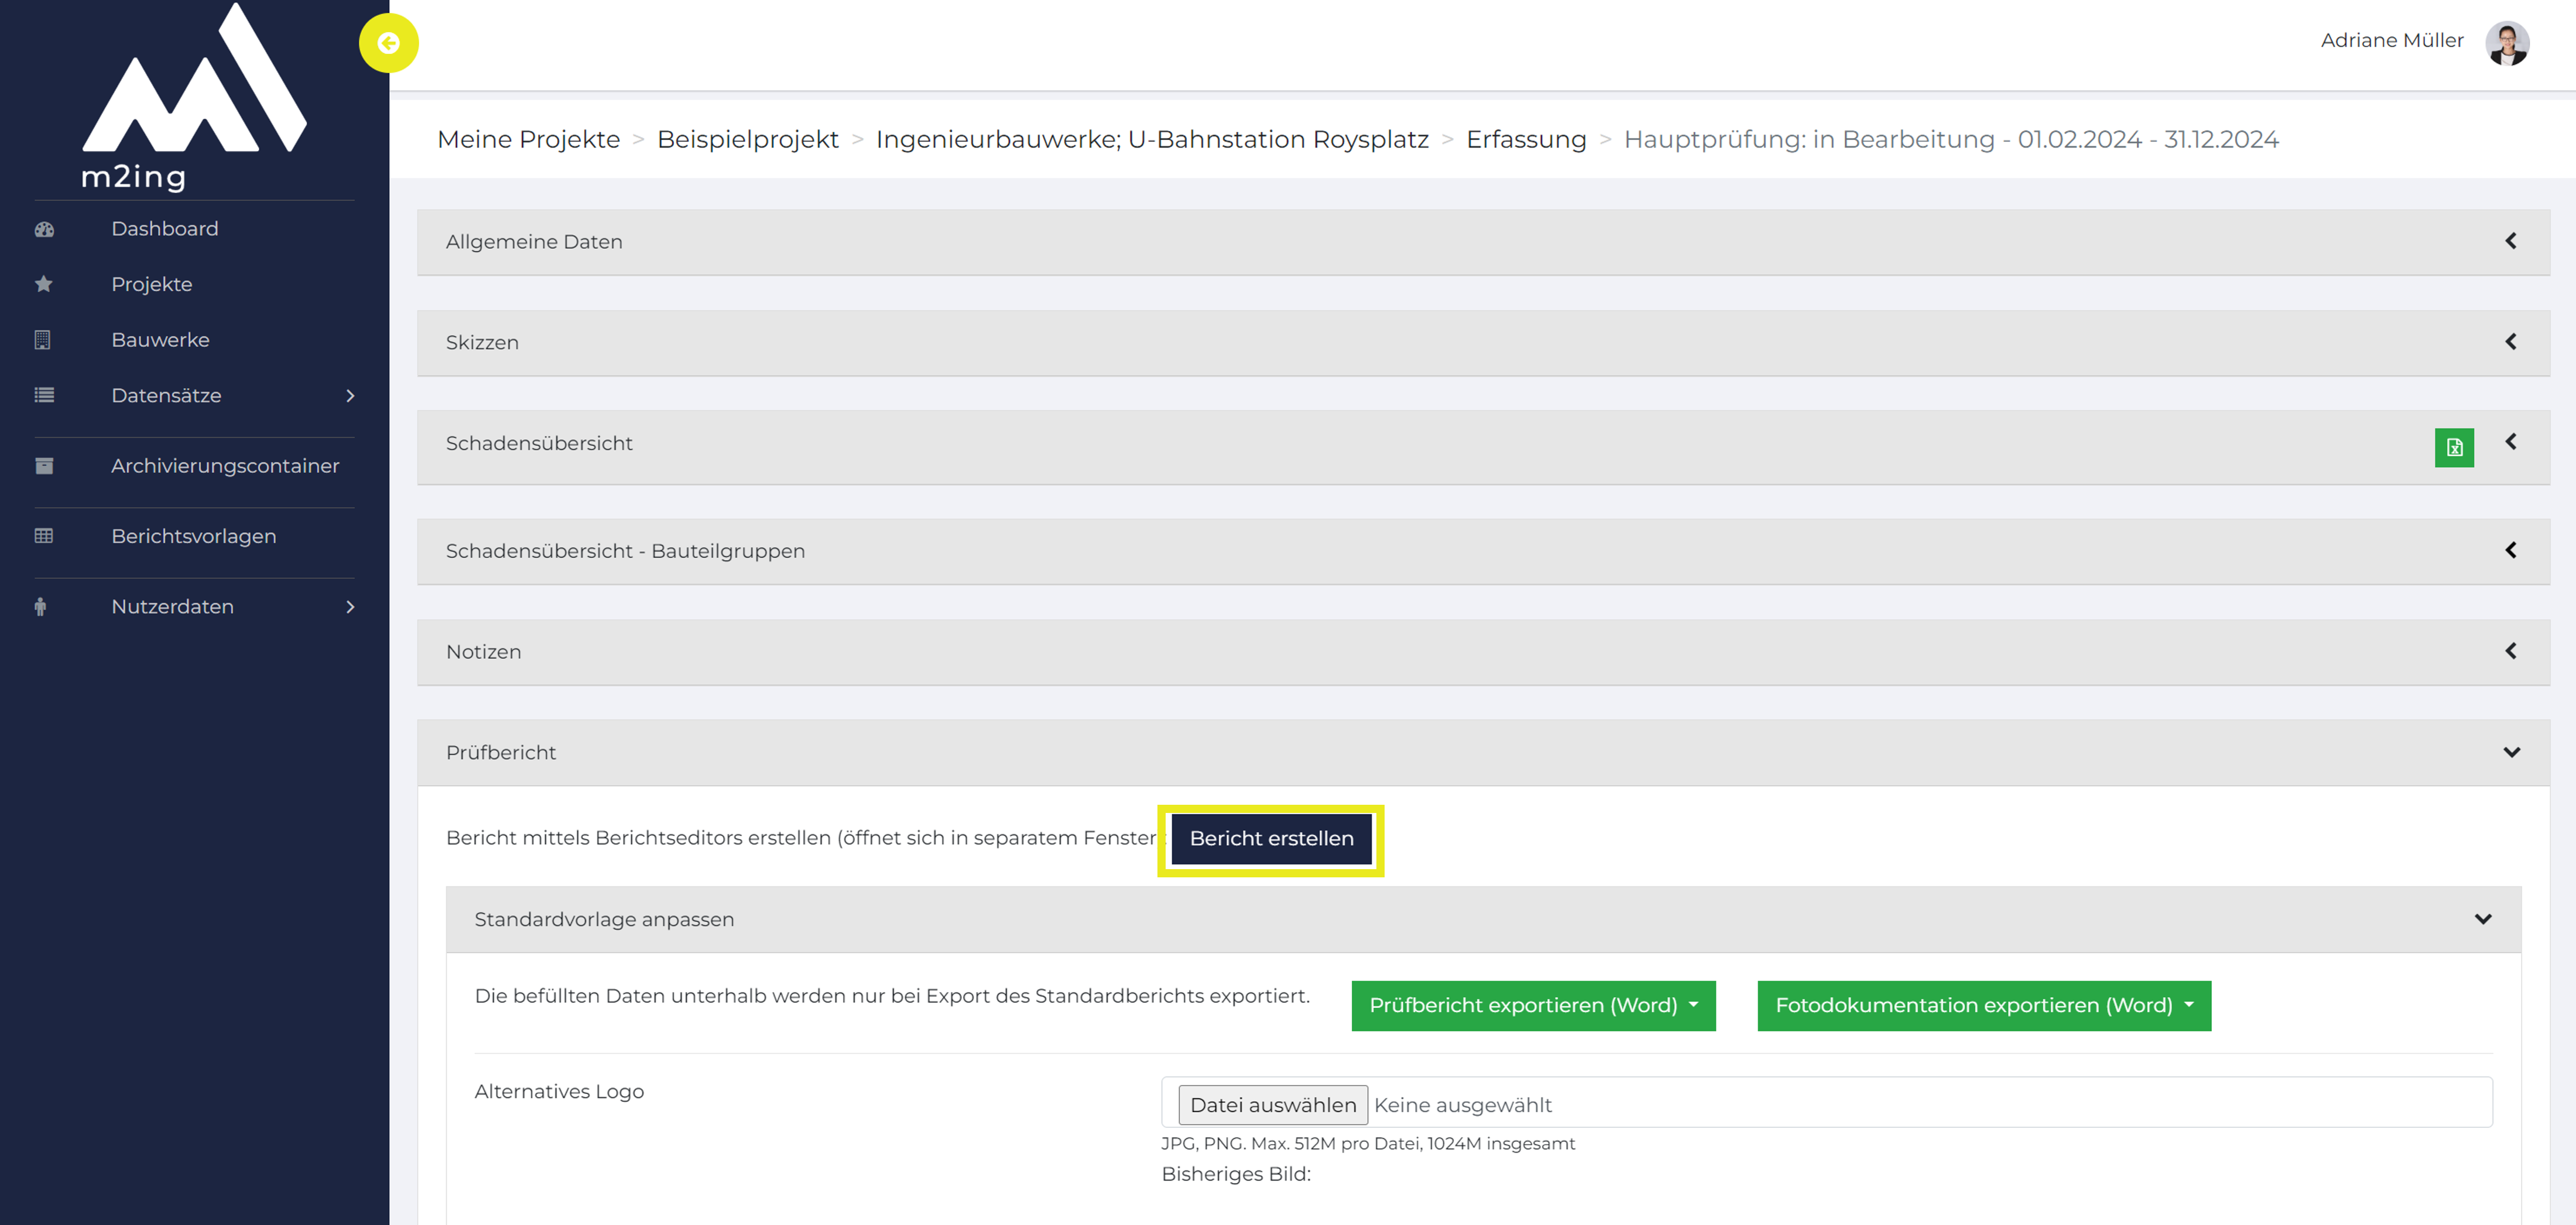Click Standardvorlage anpassen header title

[x=604, y=920]
